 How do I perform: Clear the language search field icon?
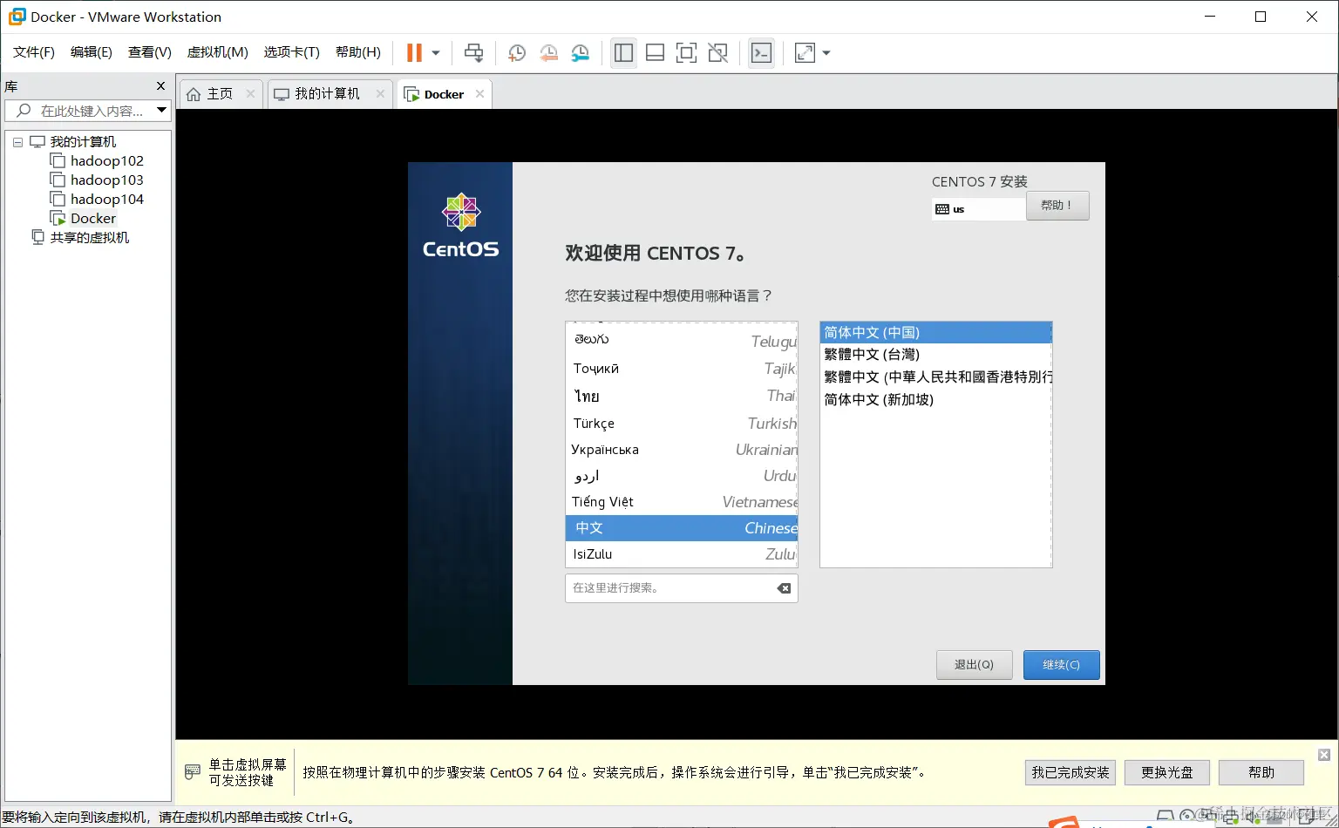click(784, 588)
